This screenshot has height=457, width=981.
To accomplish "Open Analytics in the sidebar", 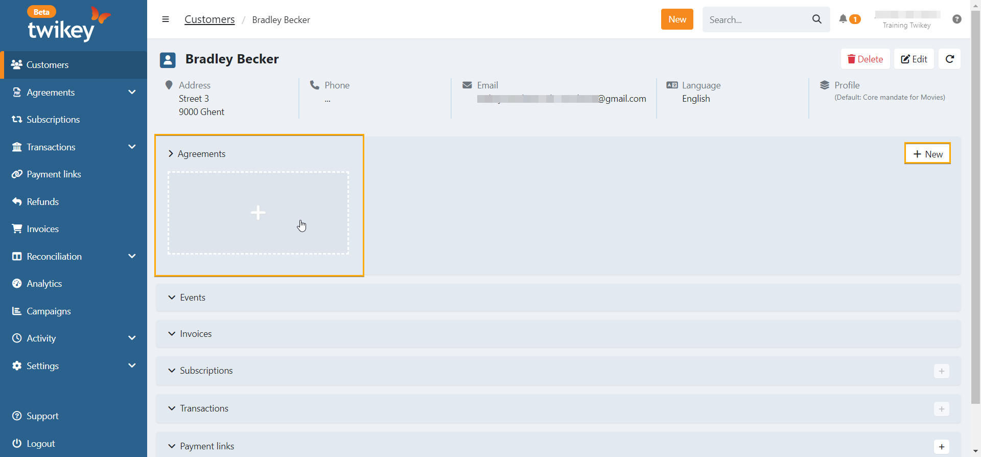I will coord(44,284).
